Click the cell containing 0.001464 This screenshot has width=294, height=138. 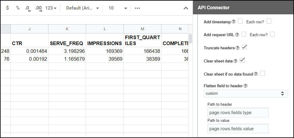click(29, 51)
